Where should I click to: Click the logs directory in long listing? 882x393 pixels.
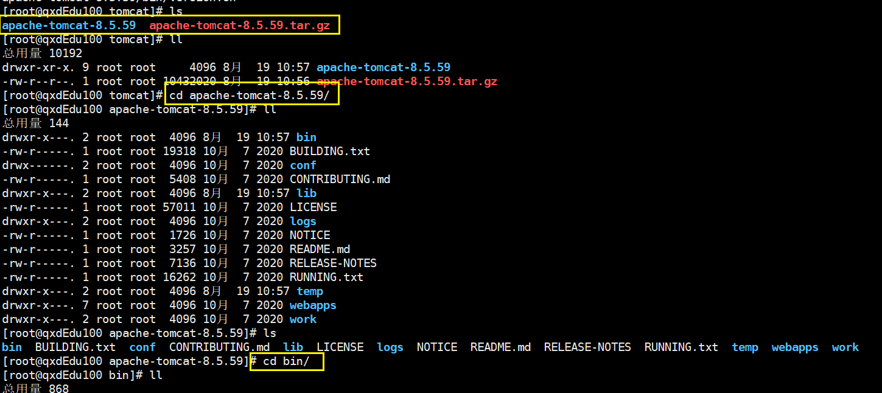click(x=303, y=221)
